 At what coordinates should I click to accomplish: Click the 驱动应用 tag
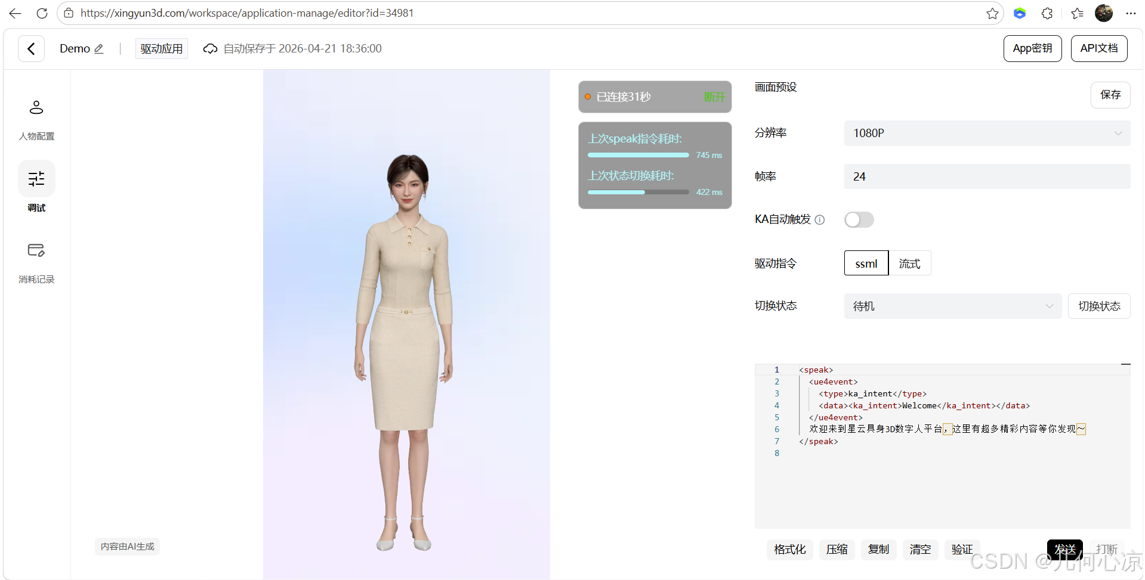tap(162, 49)
